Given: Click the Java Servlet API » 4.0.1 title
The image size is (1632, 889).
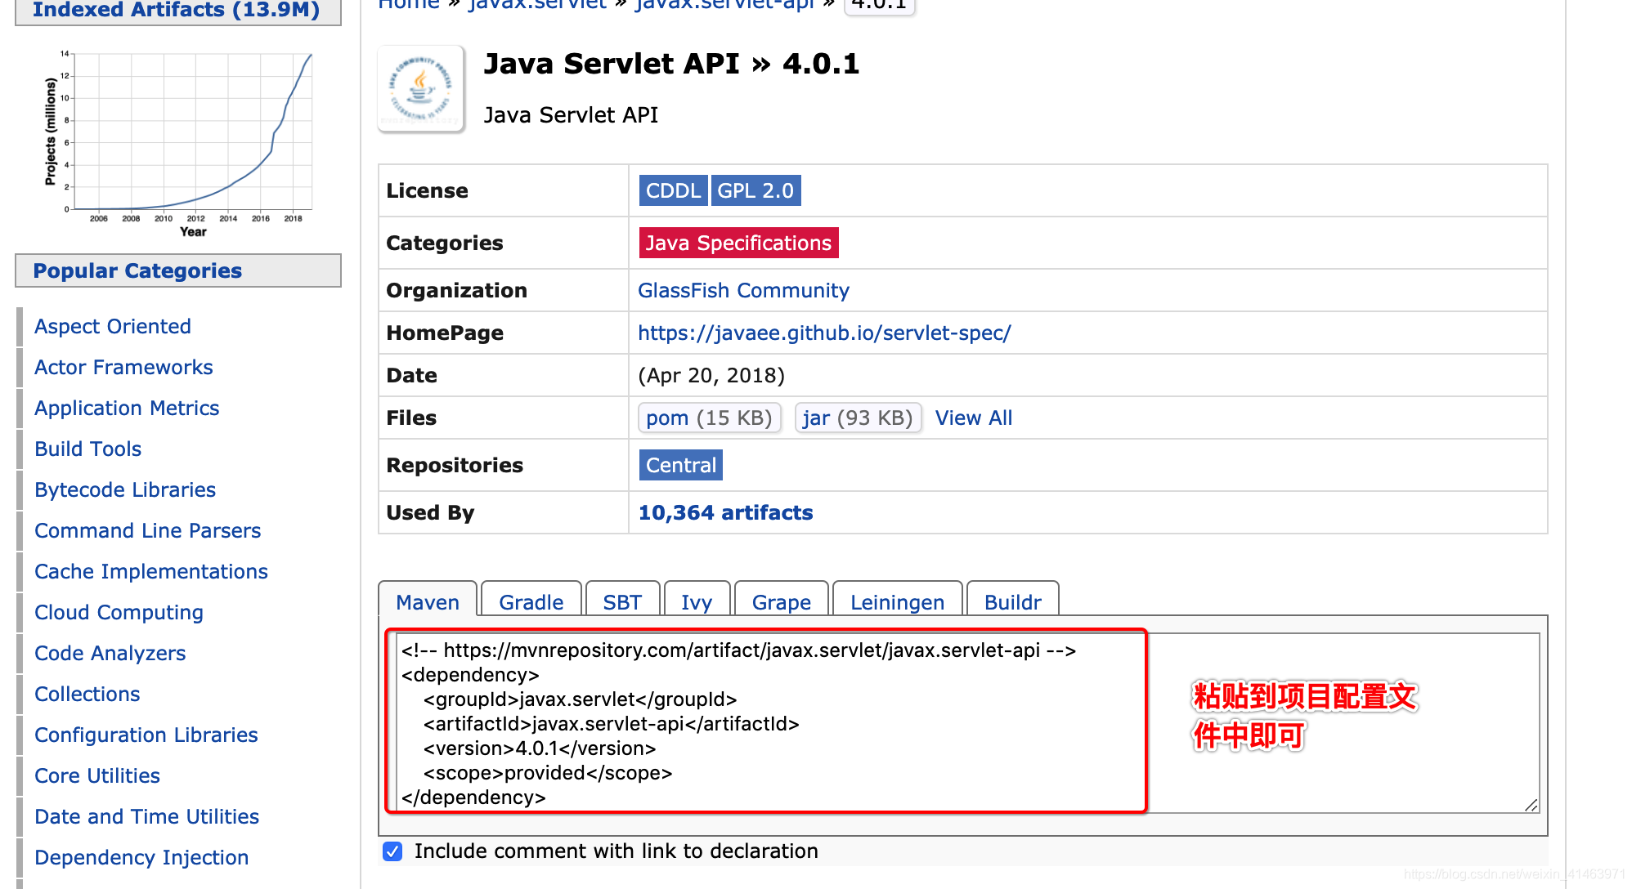Looking at the screenshot, I should point(671,64).
